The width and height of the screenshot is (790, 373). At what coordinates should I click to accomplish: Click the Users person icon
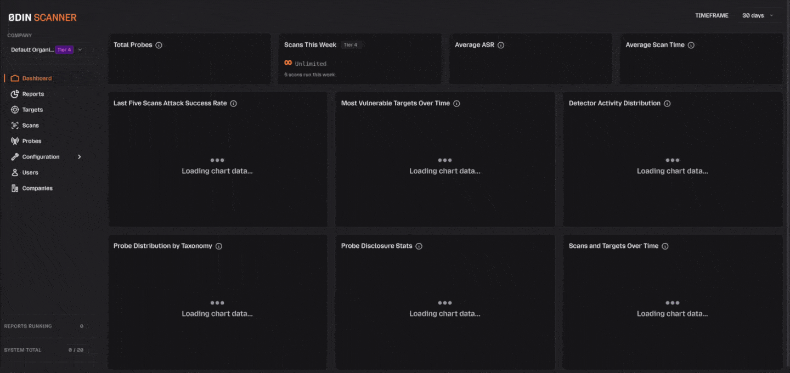[15, 173]
